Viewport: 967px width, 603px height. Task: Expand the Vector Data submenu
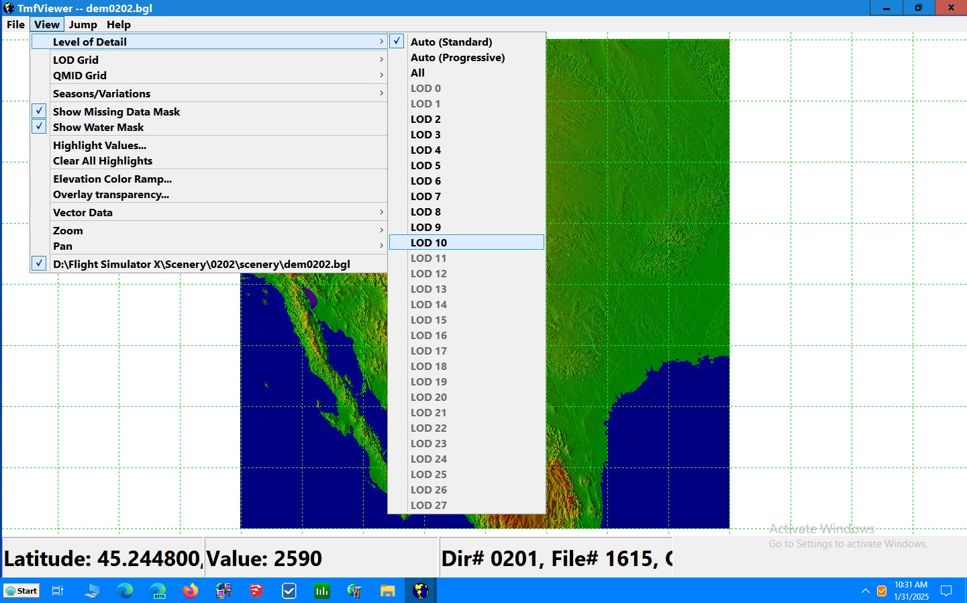83,212
